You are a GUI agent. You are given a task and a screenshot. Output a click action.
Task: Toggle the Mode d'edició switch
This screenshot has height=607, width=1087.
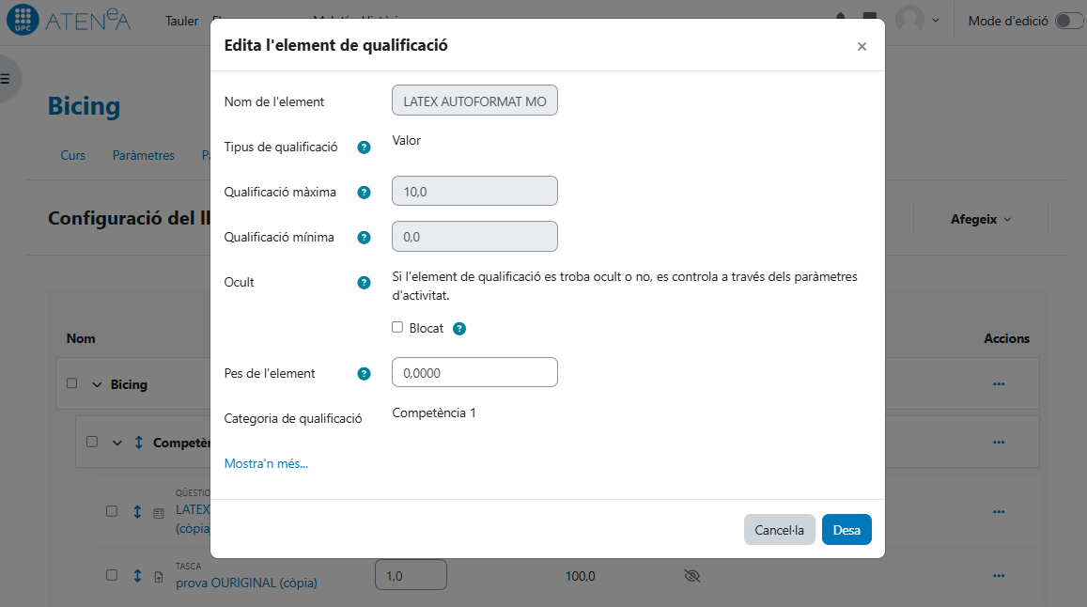coord(1068,21)
